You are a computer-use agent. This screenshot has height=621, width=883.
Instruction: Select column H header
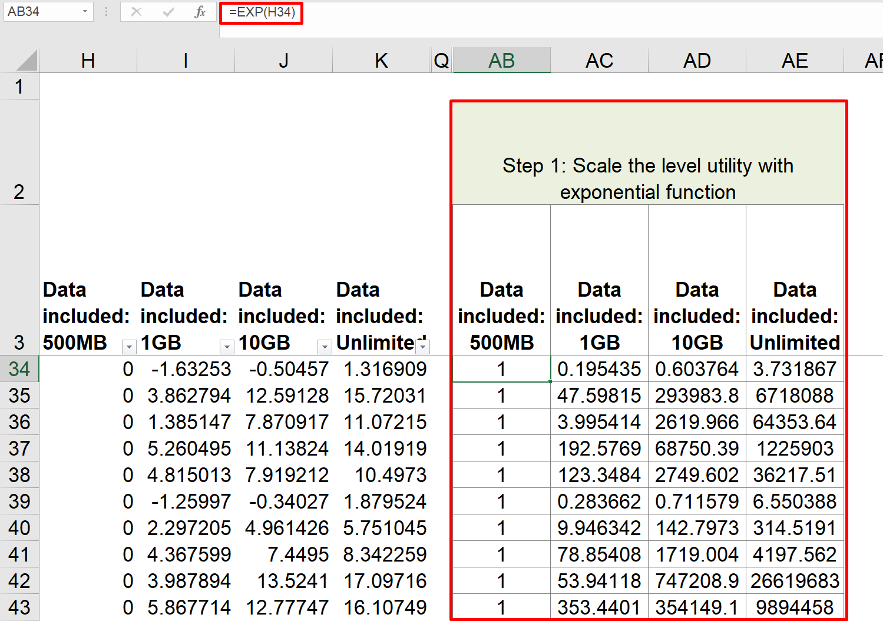pyautogui.click(x=88, y=61)
